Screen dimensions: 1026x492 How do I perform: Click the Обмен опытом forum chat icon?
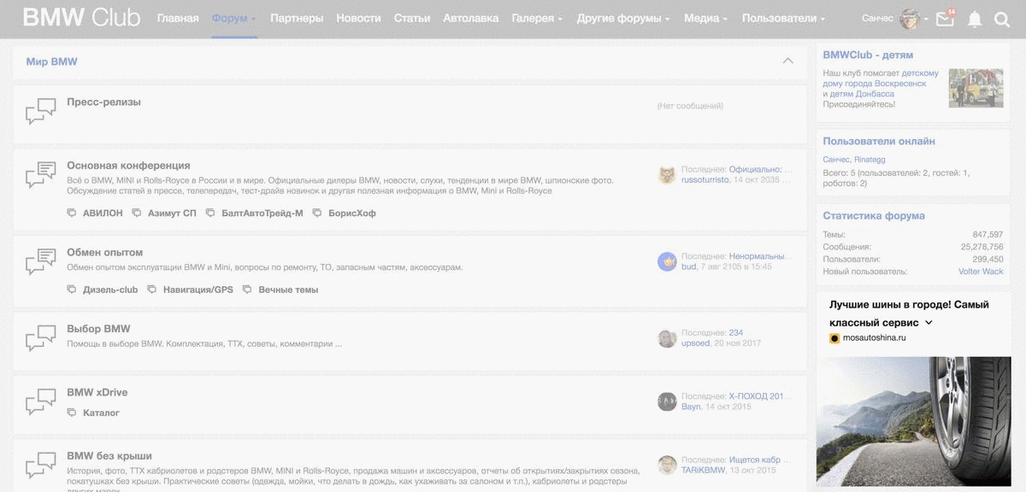pos(40,261)
